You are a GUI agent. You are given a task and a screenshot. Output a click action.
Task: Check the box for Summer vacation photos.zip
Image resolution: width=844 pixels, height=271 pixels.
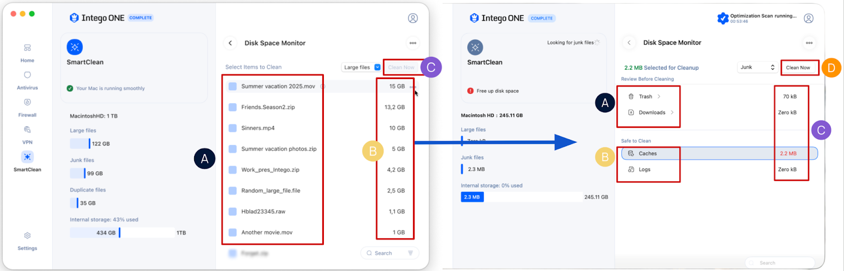[x=233, y=149]
